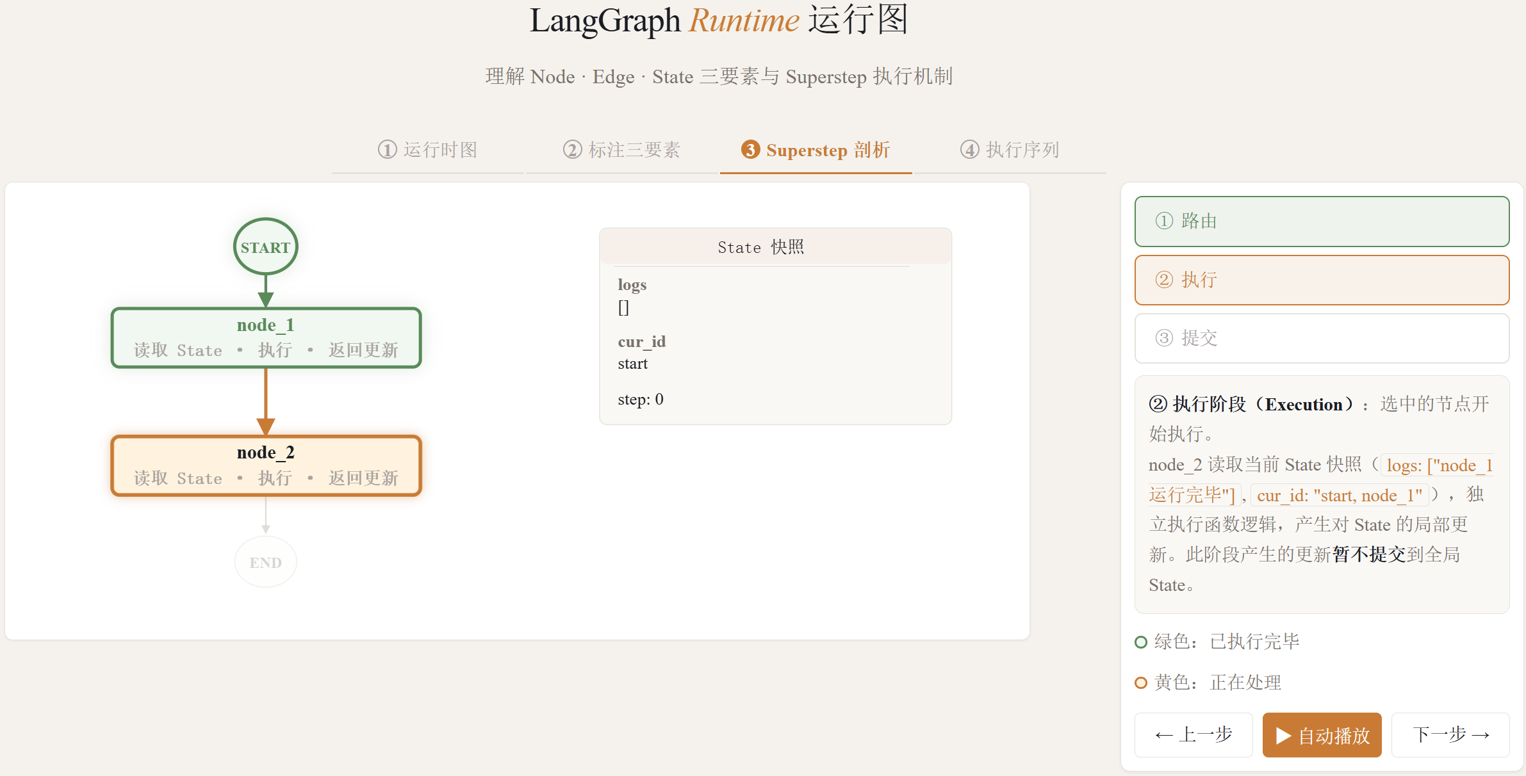
Task: Click the node_1 box in graph
Action: pos(266,338)
